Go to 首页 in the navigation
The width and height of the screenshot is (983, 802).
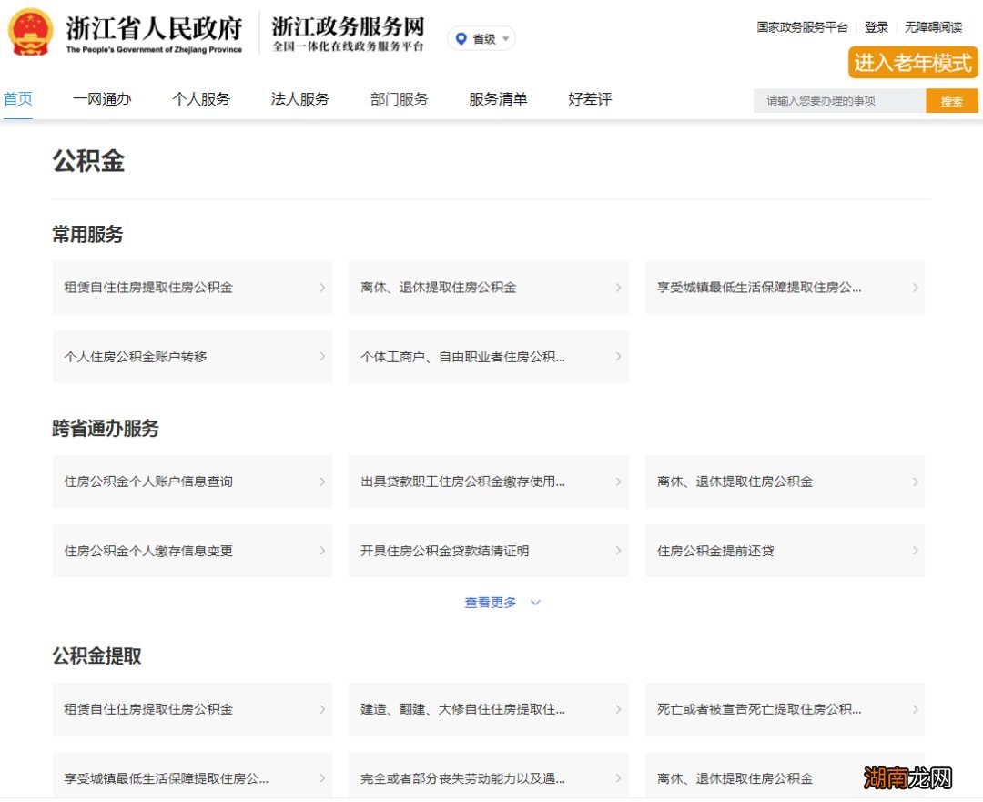pos(18,98)
